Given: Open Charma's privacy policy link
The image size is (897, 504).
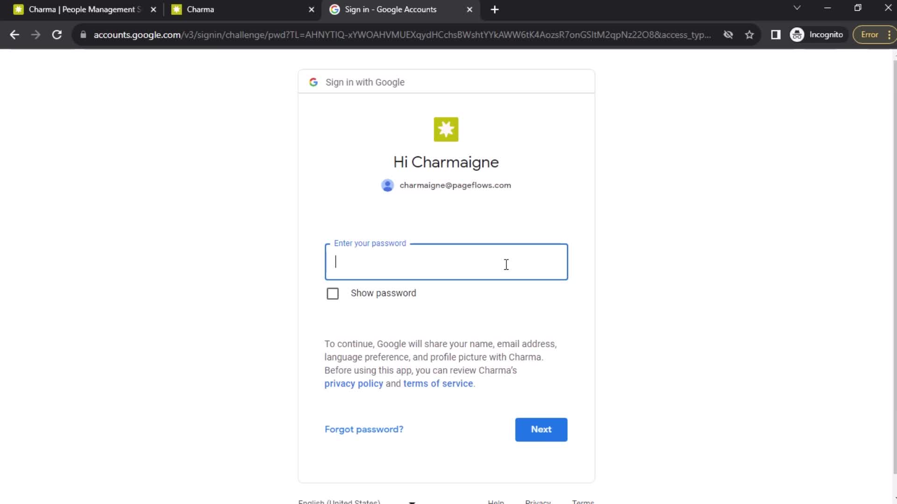Looking at the screenshot, I should click(354, 384).
